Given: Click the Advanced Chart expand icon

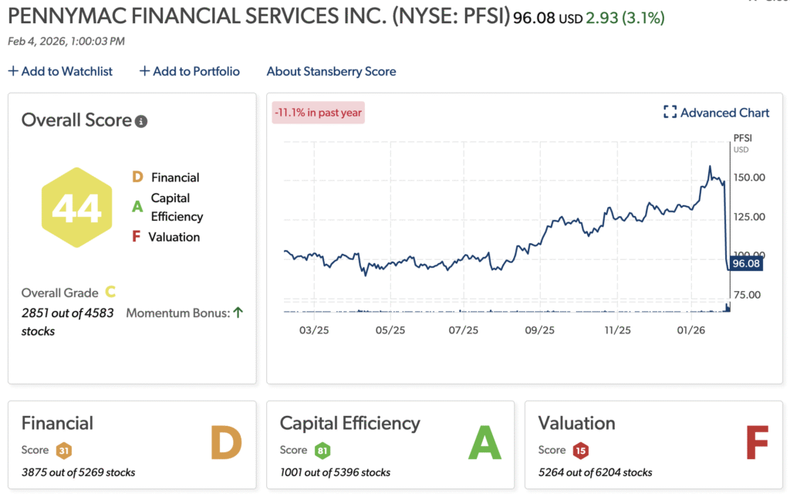Looking at the screenshot, I should click(670, 113).
